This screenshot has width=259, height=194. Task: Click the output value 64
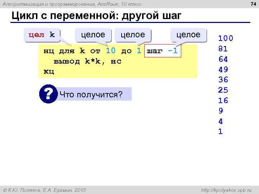(223, 59)
